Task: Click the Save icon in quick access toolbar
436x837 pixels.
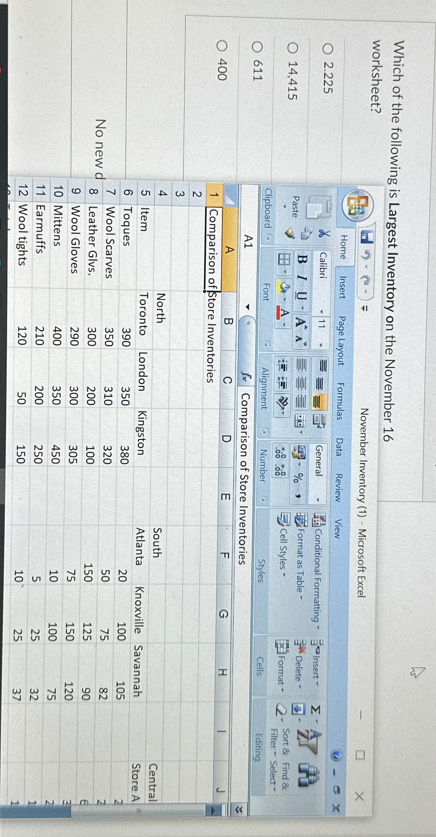Action: tap(366, 236)
